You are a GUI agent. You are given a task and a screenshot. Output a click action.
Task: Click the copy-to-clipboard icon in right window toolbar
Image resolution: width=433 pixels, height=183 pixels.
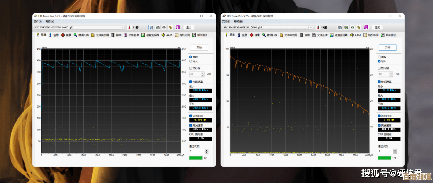pyautogui.click(x=340, y=27)
